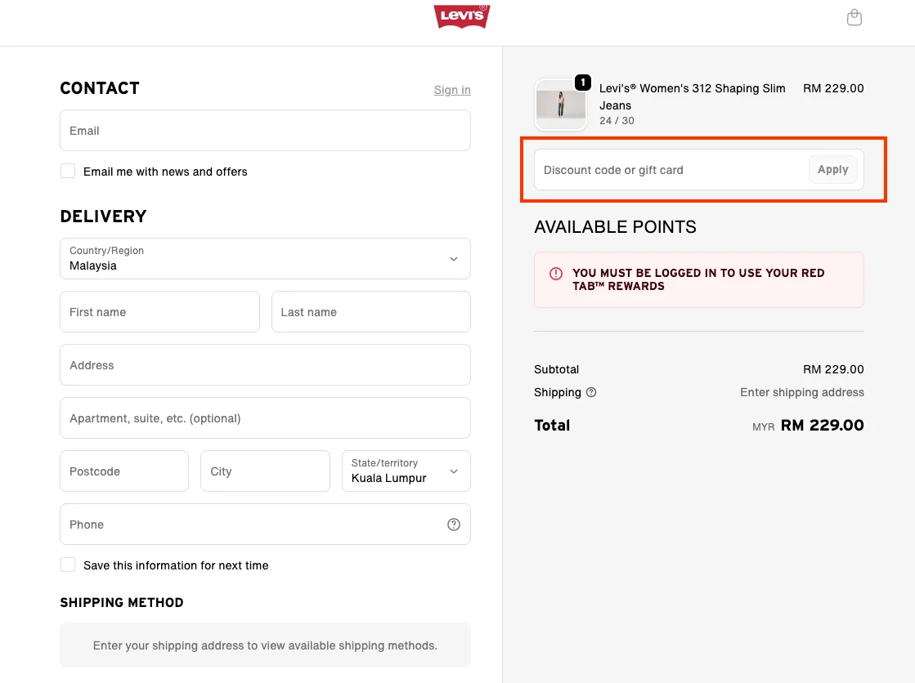Click the Levi's logo
The height and width of the screenshot is (683, 915).
coord(461,16)
